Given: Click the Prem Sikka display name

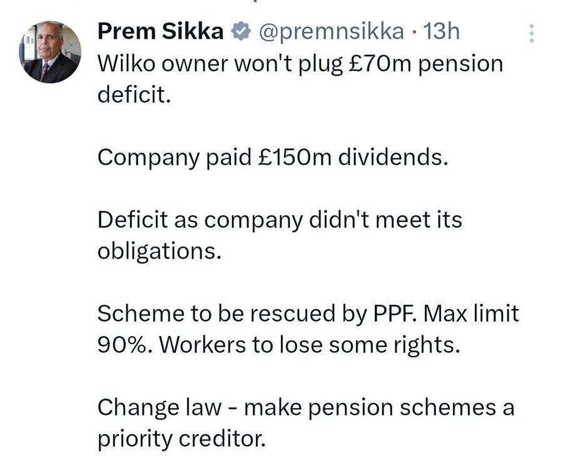Looking at the screenshot, I should pyautogui.click(x=160, y=31).
